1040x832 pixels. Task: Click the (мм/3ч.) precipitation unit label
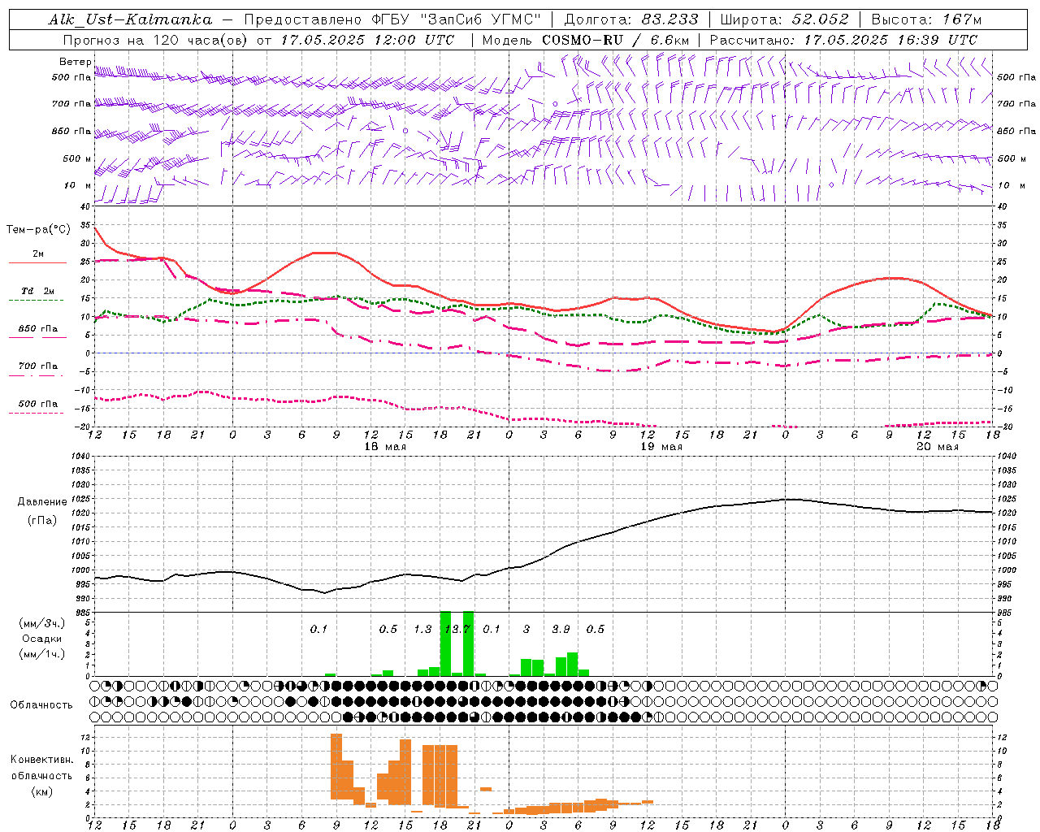(42, 623)
